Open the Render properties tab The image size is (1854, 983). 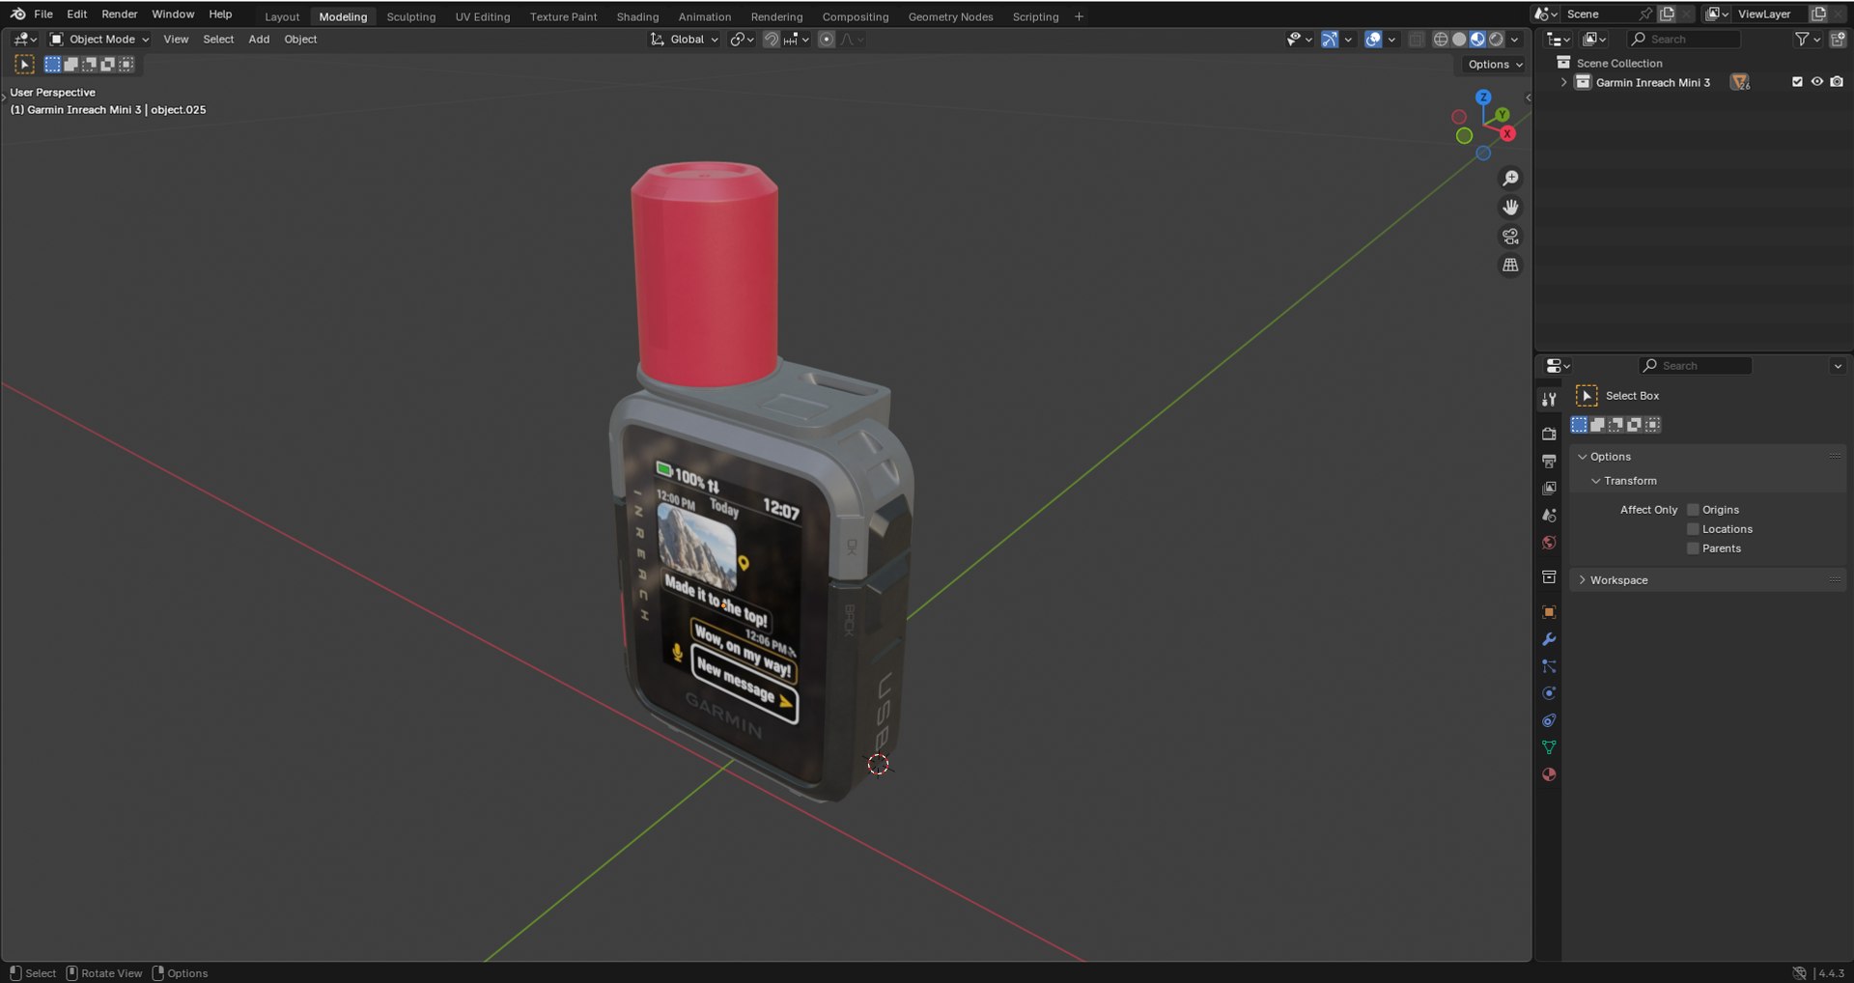click(x=1549, y=434)
